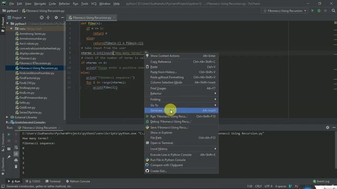Collapse the python1 project root
The height and width of the screenshot is (189, 337).
7,24
